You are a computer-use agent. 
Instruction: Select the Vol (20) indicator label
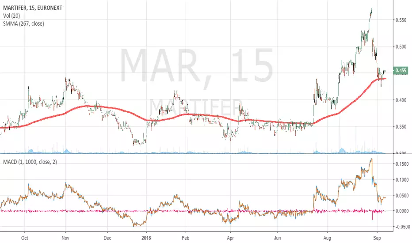[11, 16]
